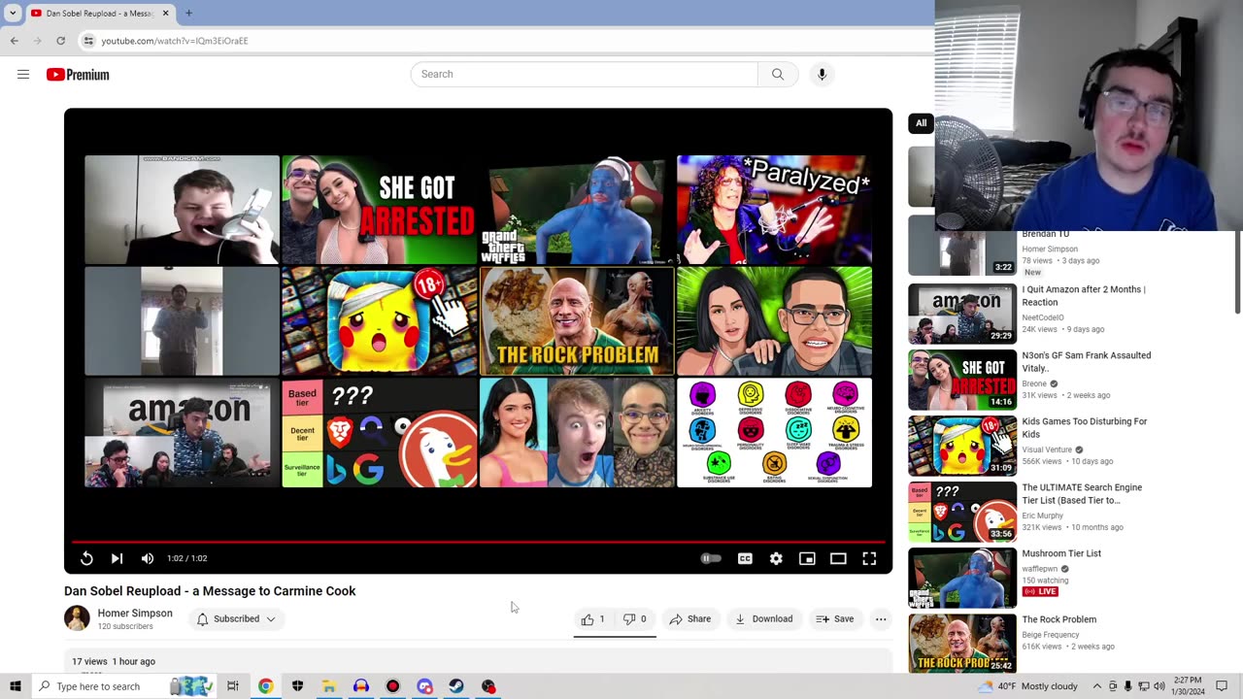Open the Homer Simpson channel name link
The height and width of the screenshot is (699, 1243).
pos(135,614)
